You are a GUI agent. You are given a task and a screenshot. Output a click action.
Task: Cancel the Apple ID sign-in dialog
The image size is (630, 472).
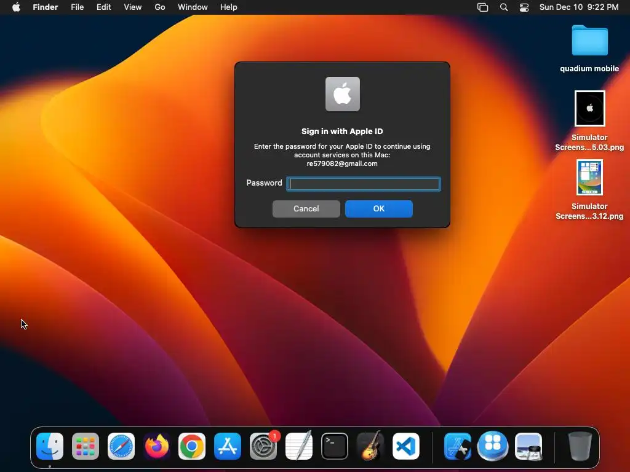[306, 209]
